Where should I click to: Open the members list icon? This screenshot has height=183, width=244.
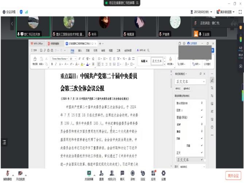tap(112, 173)
